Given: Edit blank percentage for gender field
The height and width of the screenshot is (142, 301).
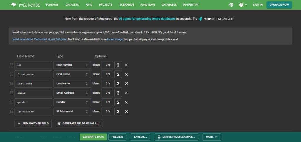Looking at the screenshot, I should click(107, 102).
